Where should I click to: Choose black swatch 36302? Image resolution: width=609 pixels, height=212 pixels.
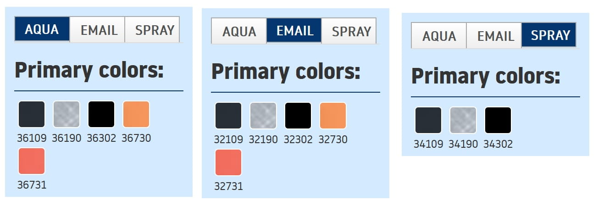(x=101, y=114)
